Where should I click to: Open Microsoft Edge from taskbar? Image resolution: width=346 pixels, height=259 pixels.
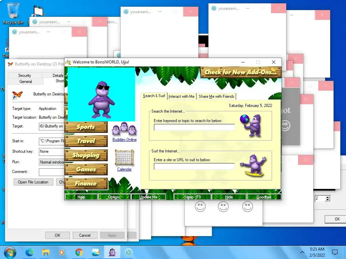pos(29,252)
